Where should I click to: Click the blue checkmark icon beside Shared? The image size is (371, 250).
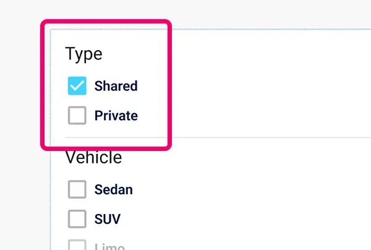click(x=77, y=86)
